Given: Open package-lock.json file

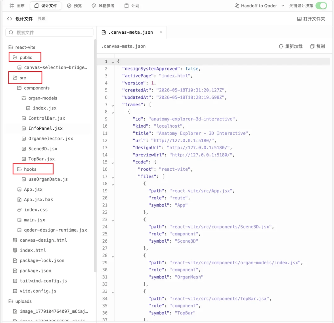Looking at the screenshot, I should 39,261.
